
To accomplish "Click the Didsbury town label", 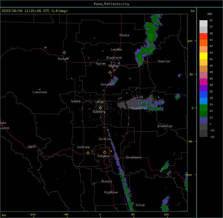I will point(99,112).
